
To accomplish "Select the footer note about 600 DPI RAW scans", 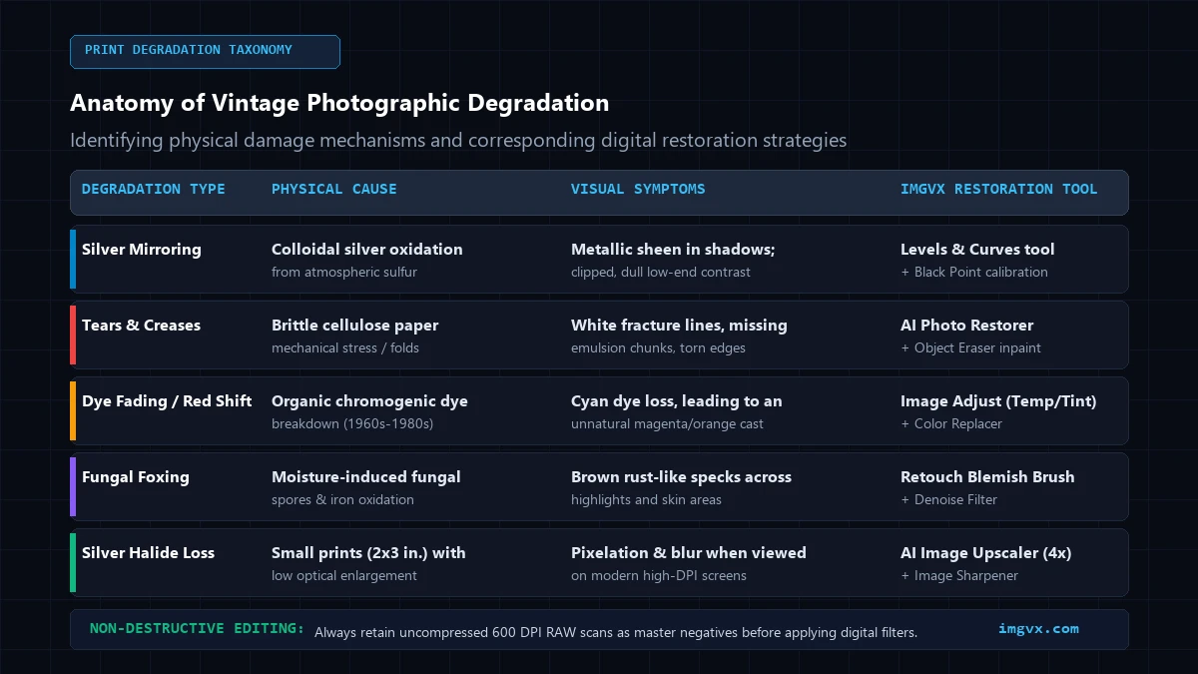I will 616,632.
